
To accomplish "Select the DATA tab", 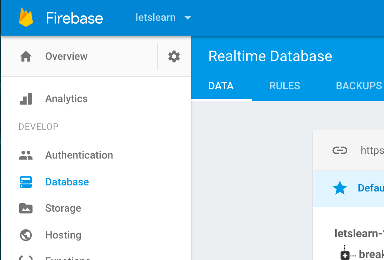I will 221,86.
